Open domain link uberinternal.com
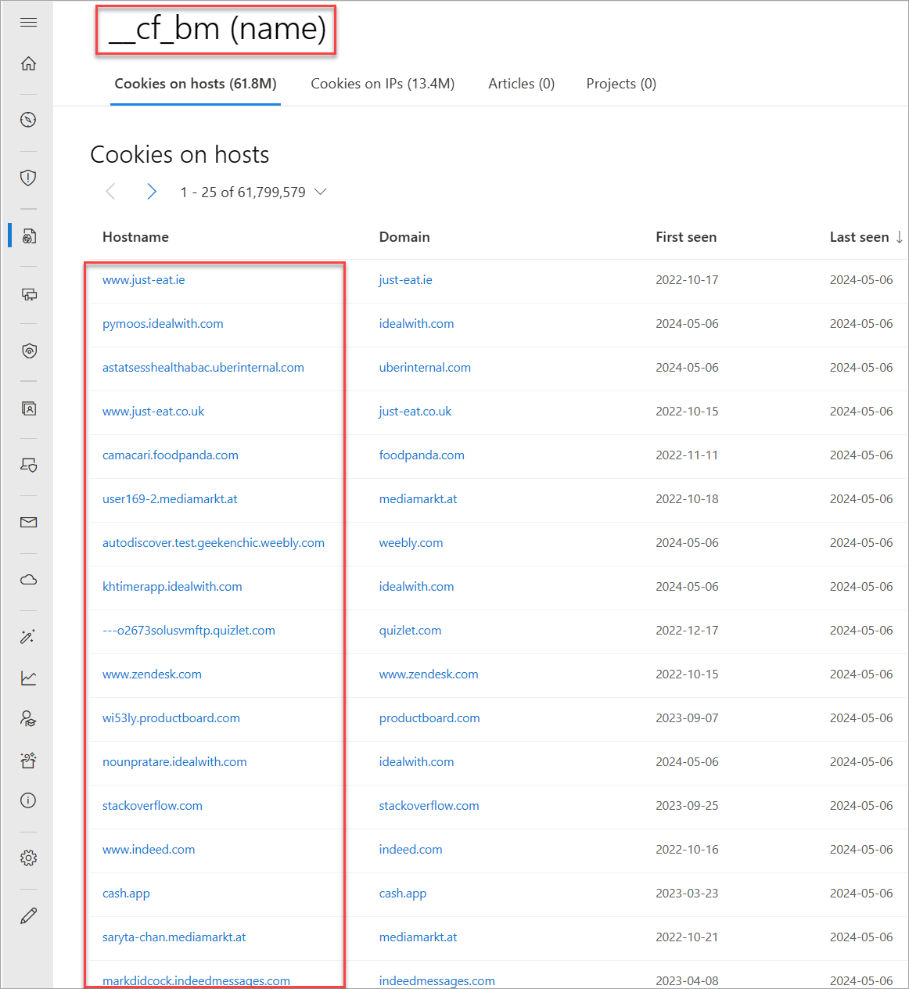The image size is (909, 989). [x=425, y=368]
